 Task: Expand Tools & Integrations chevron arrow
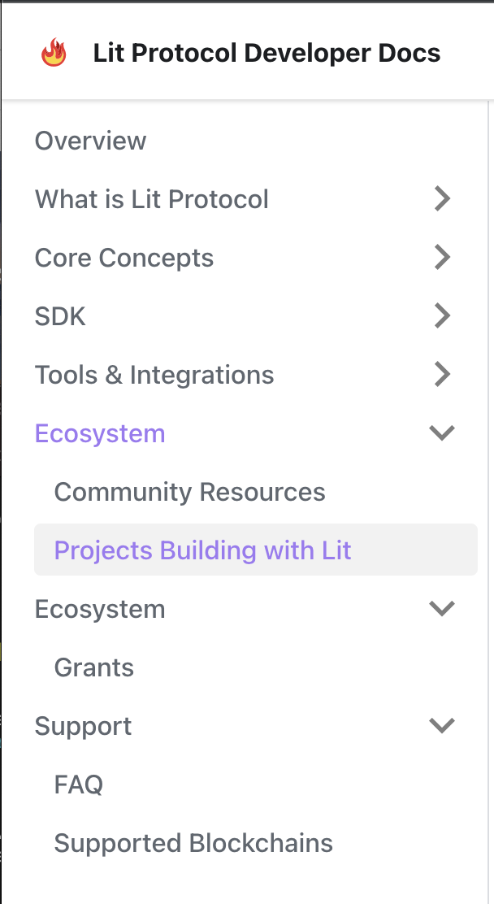tap(442, 375)
